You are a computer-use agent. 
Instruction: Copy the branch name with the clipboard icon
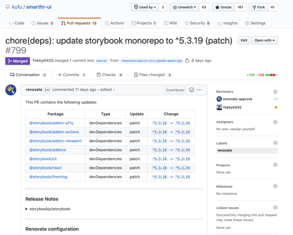tap(187, 60)
